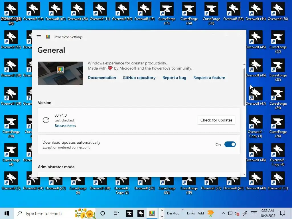Select the Overwolf - Copy (2) shortcut
The image size is (292, 219).
coord(122,186)
